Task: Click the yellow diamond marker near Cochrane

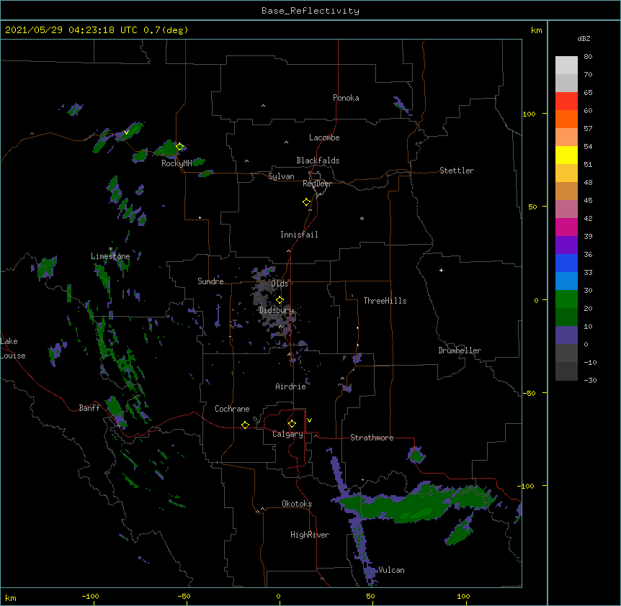Action: (x=245, y=425)
